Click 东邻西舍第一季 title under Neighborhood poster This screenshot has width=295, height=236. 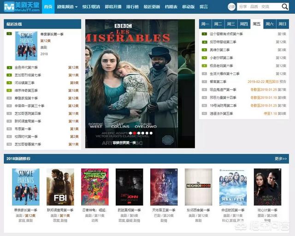(198, 210)
